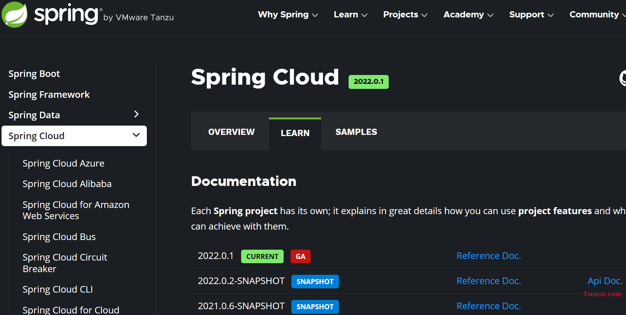Select Spring Cloud sidebar item
The height and width of the screenshot is (315, 626).
coord(74,136)
